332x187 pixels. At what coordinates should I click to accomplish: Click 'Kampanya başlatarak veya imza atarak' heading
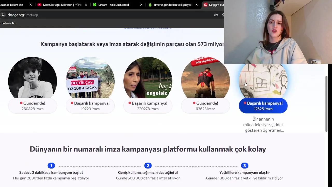point(132,44)
